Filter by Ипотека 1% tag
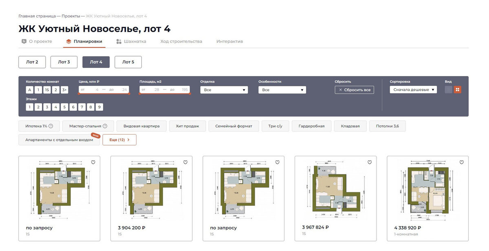The width and height of the screenshot is (489, 251). tap(39, 126)
